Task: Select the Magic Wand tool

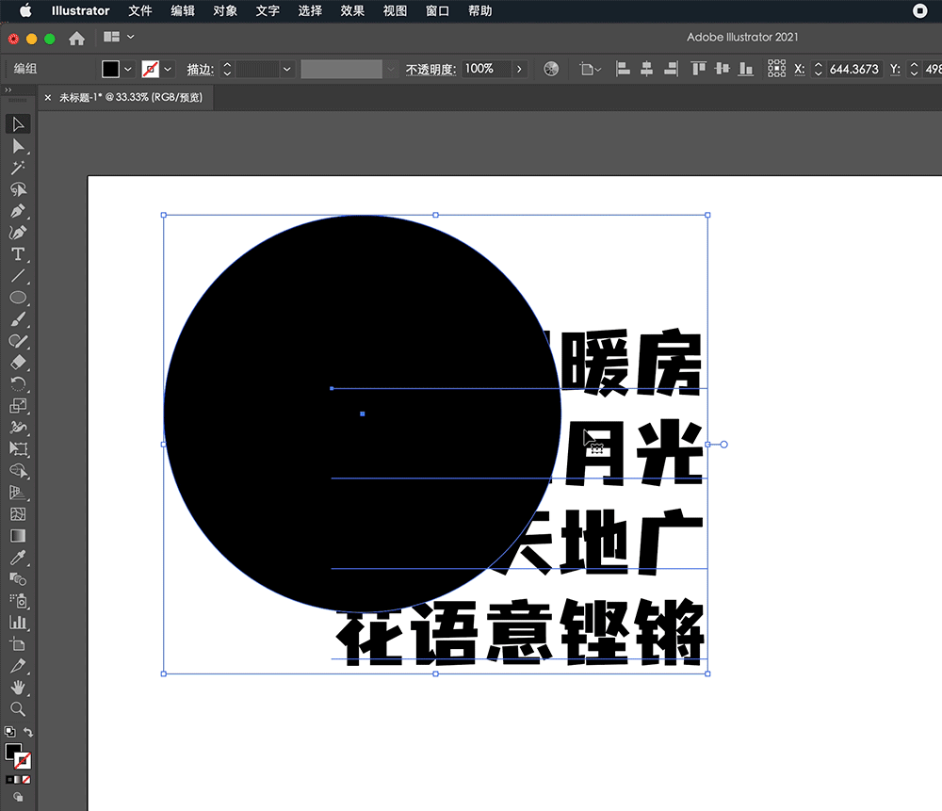Action: coord(18,168)
